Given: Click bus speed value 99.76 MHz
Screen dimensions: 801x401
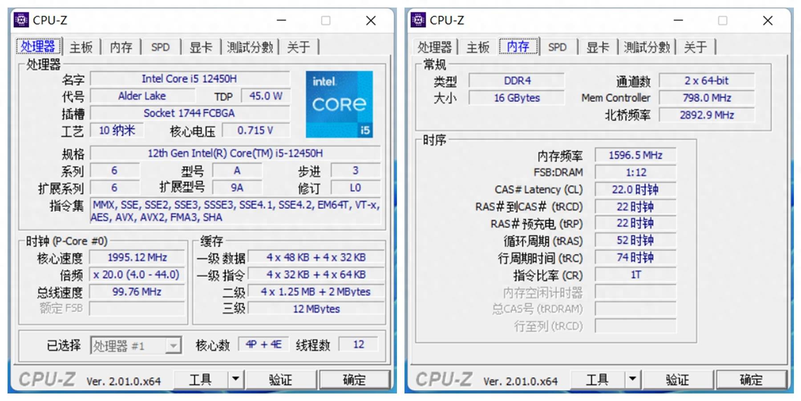Looking at the screenshot, I should [x=137, y=292].
